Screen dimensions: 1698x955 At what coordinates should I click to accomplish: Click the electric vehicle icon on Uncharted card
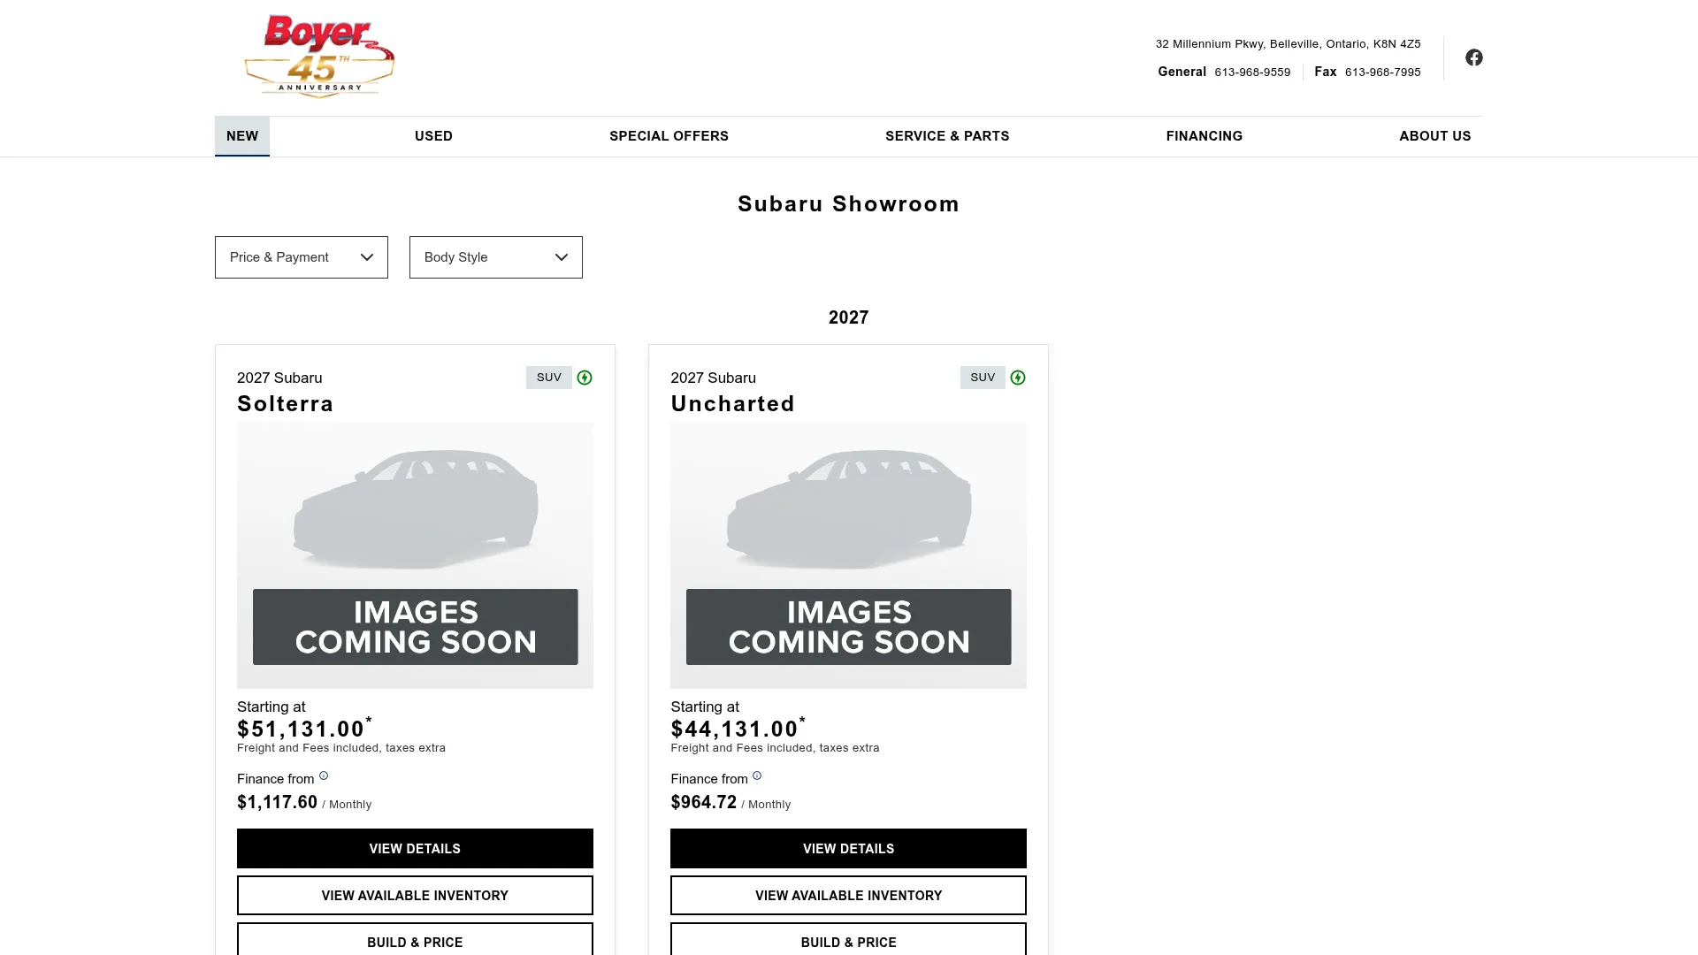click(1018, 378)
